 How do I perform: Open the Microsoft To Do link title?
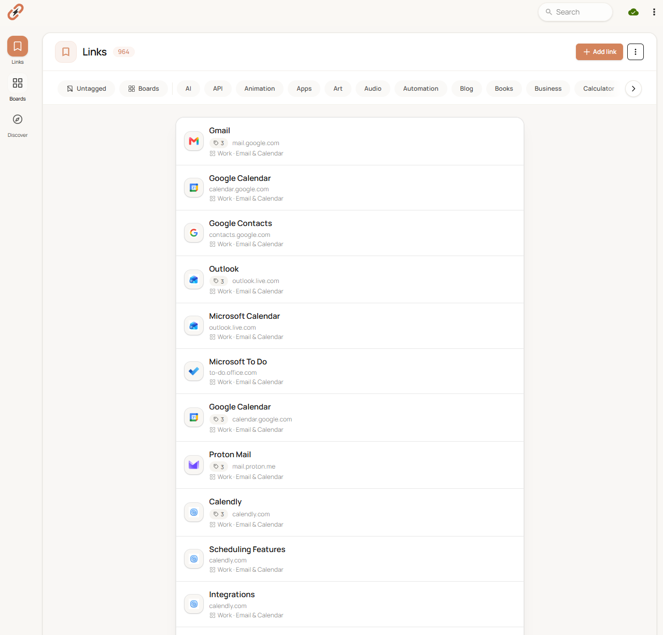238,362
